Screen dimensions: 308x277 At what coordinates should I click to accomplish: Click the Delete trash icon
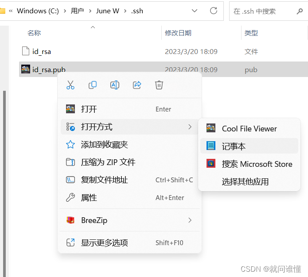point(159,85)
